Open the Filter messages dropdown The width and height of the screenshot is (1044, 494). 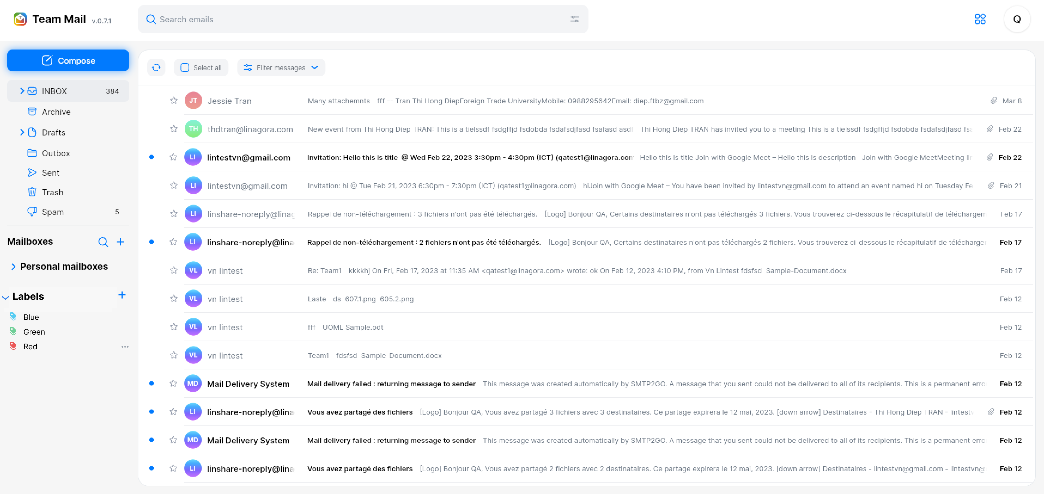coord(281,67)
